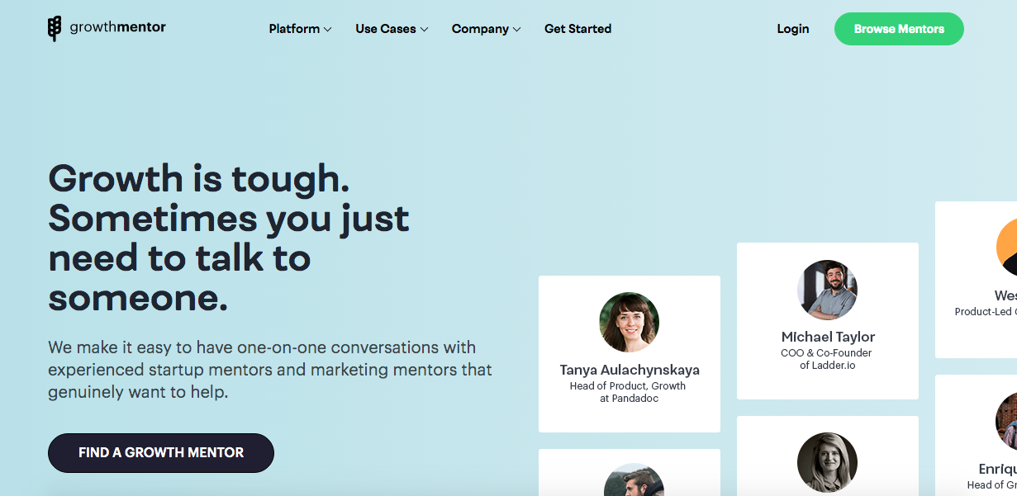Image resolution: width=1017 pixels, height=496 pixels.
Task: Click Michael Taylor's name on the card
Action: click(828, 337)
